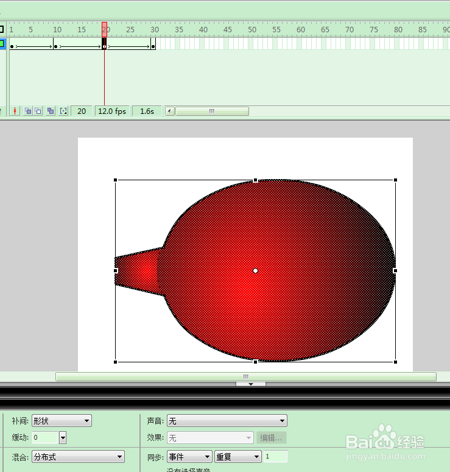The image size is (450, 472).
Task: Toggle Edit Multiple Frames button
Action: click(x=51, y=111)
